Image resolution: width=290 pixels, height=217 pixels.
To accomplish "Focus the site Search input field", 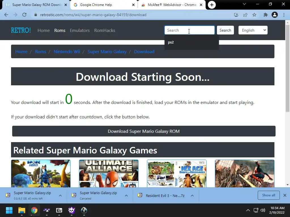I will pyautogui.click(x=189, y=30).
